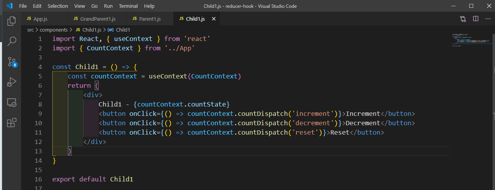The width and height of the screenshot is (495, 190).
Task: Open changes compare icon in editor toolbar
Action: click(x=463, y=19)
